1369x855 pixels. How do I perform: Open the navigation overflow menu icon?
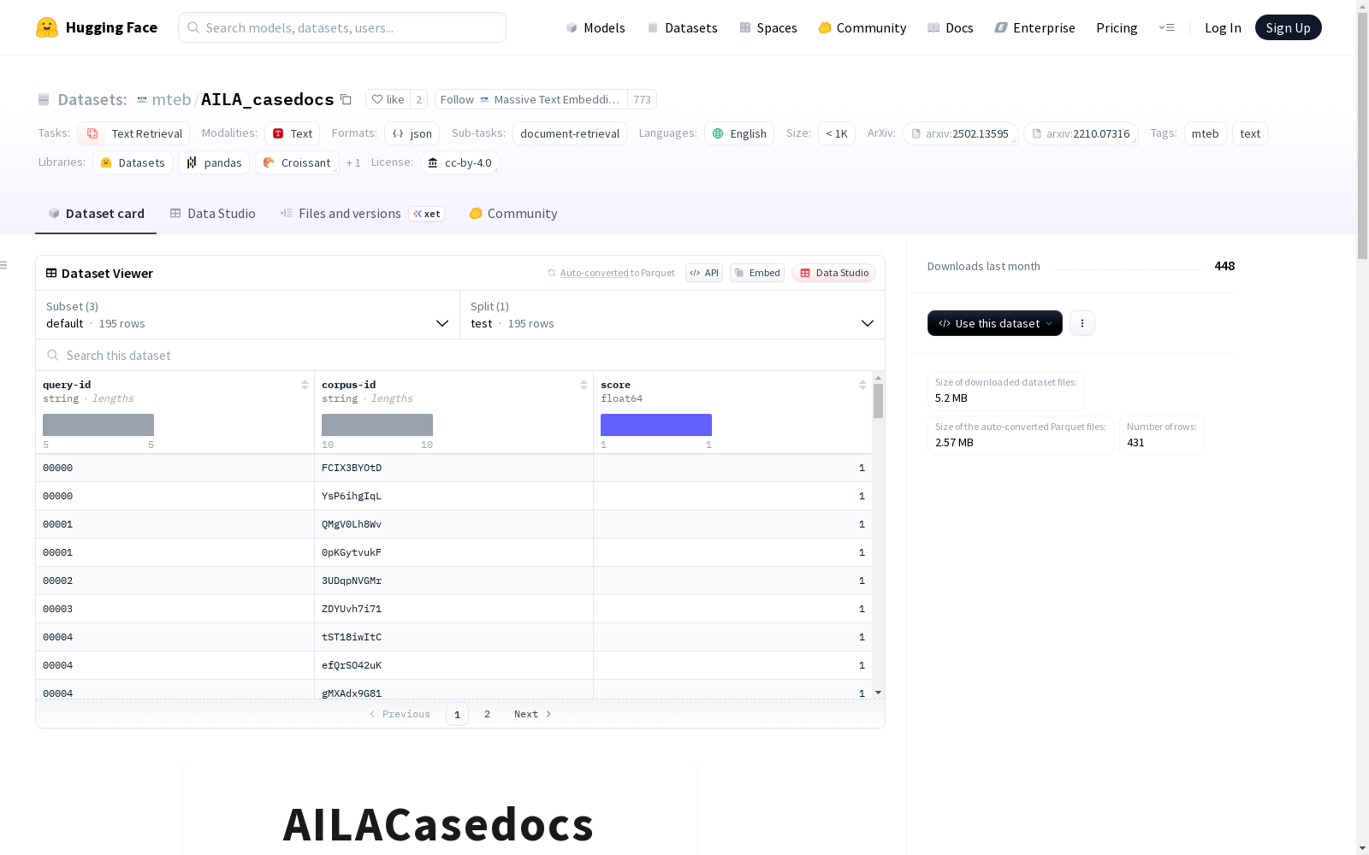tap(1166, 27)
